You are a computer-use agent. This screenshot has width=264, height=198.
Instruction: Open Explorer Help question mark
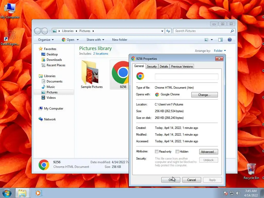(230, 40)
